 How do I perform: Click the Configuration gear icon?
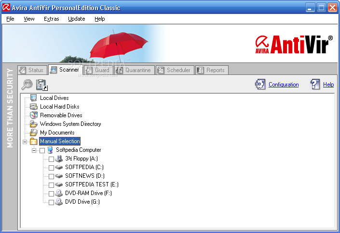tap(260, 85)
